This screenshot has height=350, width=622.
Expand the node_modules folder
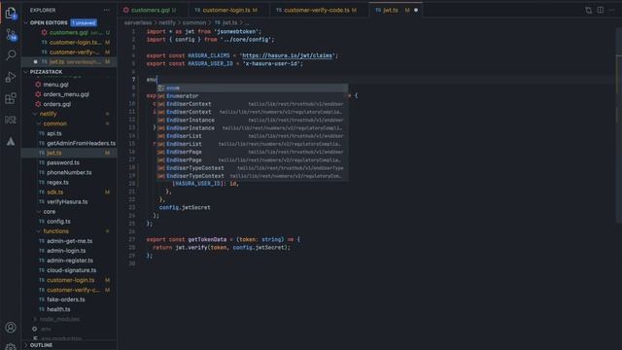(x=35, y=319)
